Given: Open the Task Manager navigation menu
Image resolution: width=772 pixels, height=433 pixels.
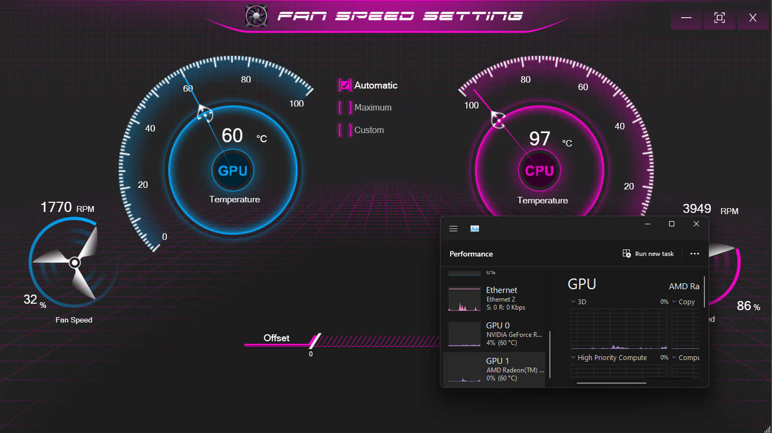Looking at the screenshot, I should pos(453,228).
